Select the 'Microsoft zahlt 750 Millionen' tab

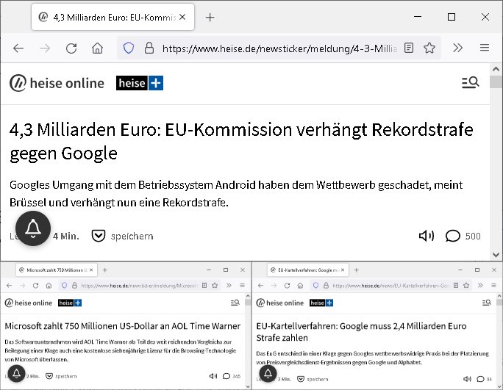(57, 270)
